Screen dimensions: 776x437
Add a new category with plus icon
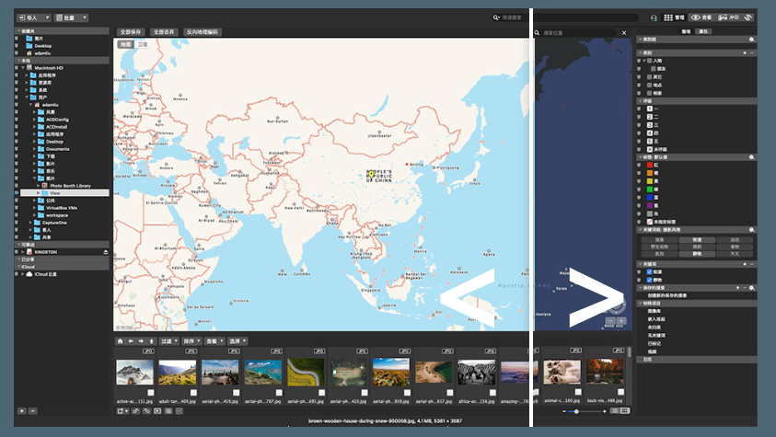tap(745, 52)
